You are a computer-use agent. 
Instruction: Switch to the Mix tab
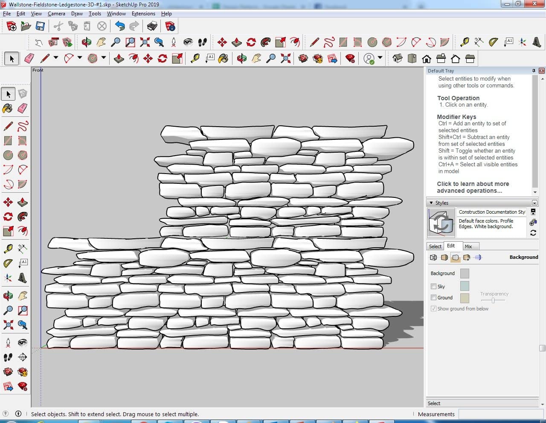tap(468, 246)
